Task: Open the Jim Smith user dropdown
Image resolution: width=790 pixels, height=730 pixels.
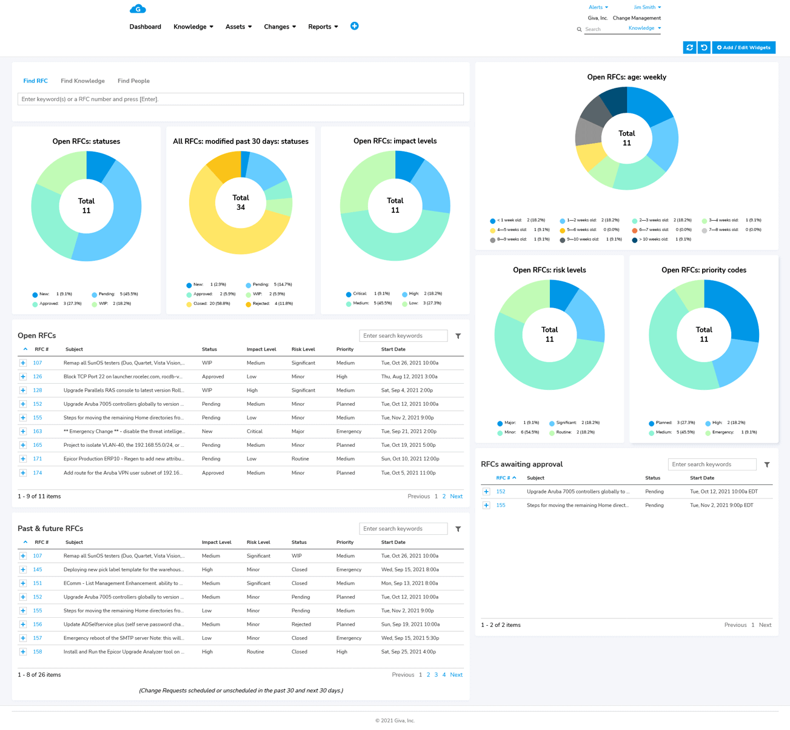Action: click(x=647, y=7)
